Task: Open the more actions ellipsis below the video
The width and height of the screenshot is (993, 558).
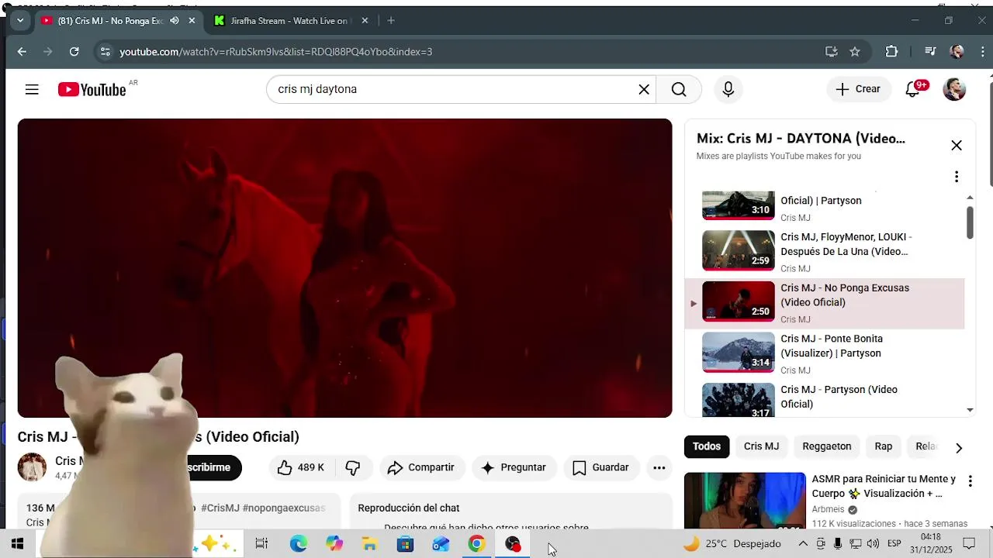Action: pyautogui.click(x=659, y=467)
